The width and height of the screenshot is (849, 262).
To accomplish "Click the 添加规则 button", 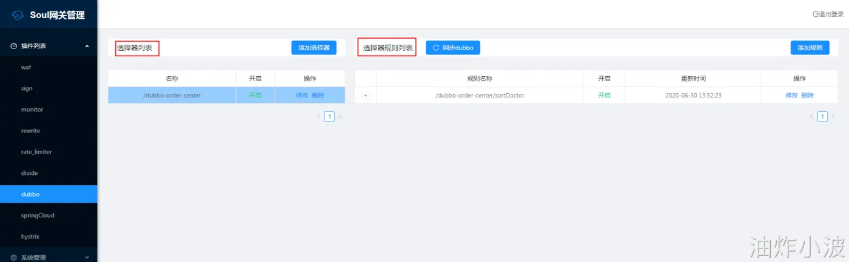I will tap(810, 48).
